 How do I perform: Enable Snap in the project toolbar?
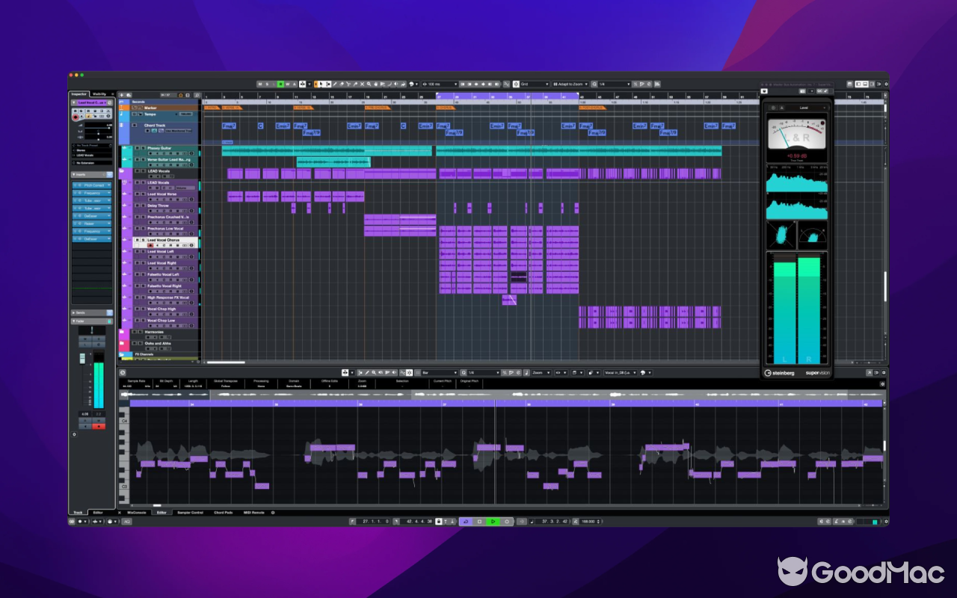(x=517, y=84)
